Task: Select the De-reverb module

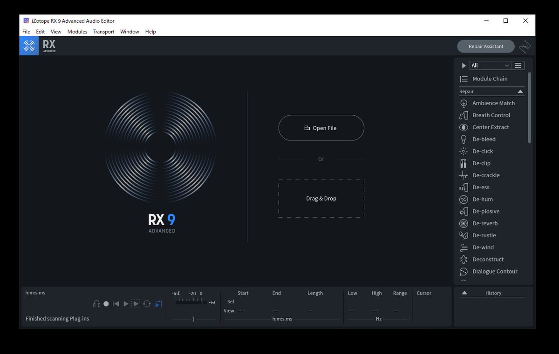Action: (x=484, y=223)
